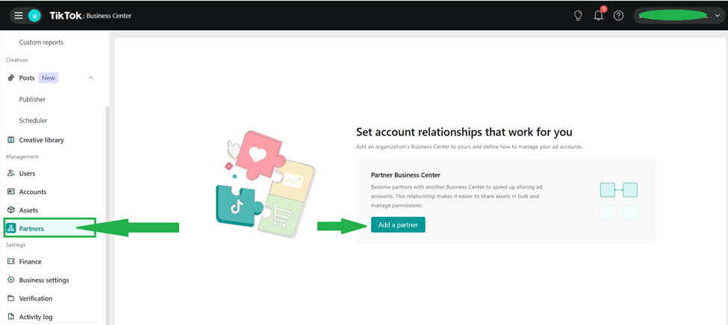Click the Finance icon in sidebar
Image resolution: width=728 pixels, height=325 pixels.
click(11, 262)
